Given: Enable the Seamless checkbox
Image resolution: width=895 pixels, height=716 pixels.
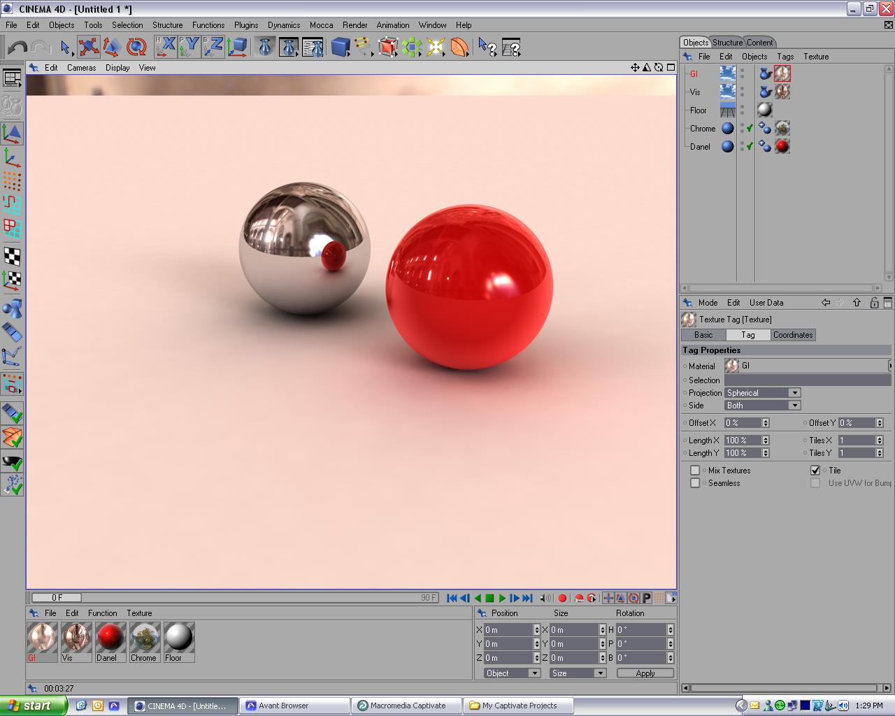Looking at the screenshot, I should pos(694,482).
